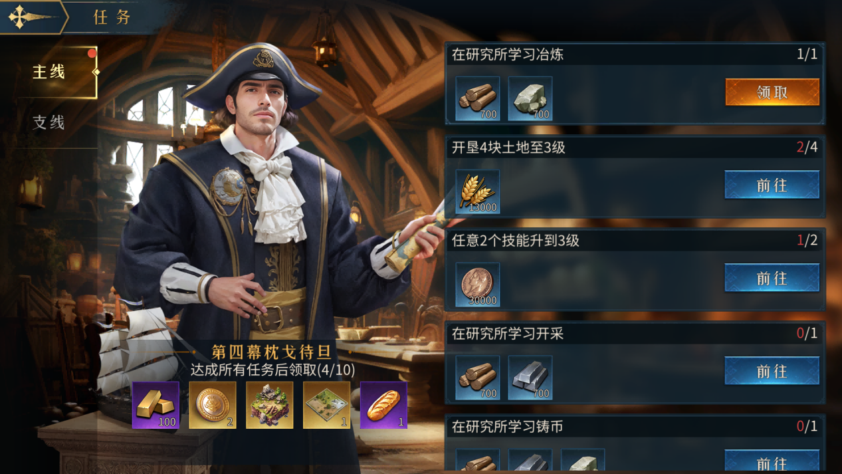Tap the copper coin 30000 reward icon
This screenshot has height=474, width=842.
click(478, 285)
